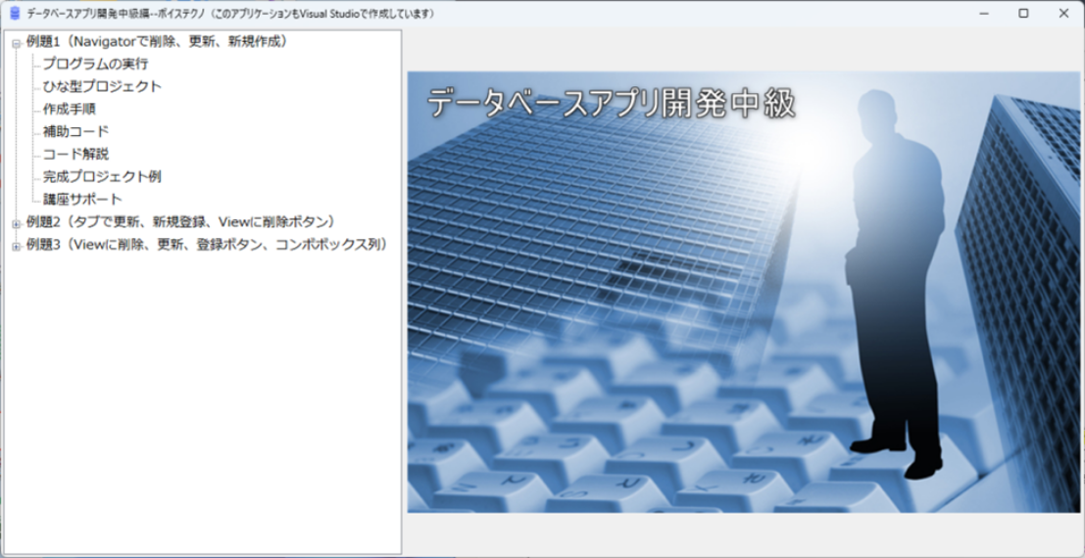Open 完成プロジェクト例 item
The width and height of the screenshot is (1085, 558).
(x=102, y=176)
